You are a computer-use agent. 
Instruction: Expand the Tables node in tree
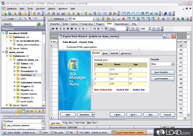[15, 64]
